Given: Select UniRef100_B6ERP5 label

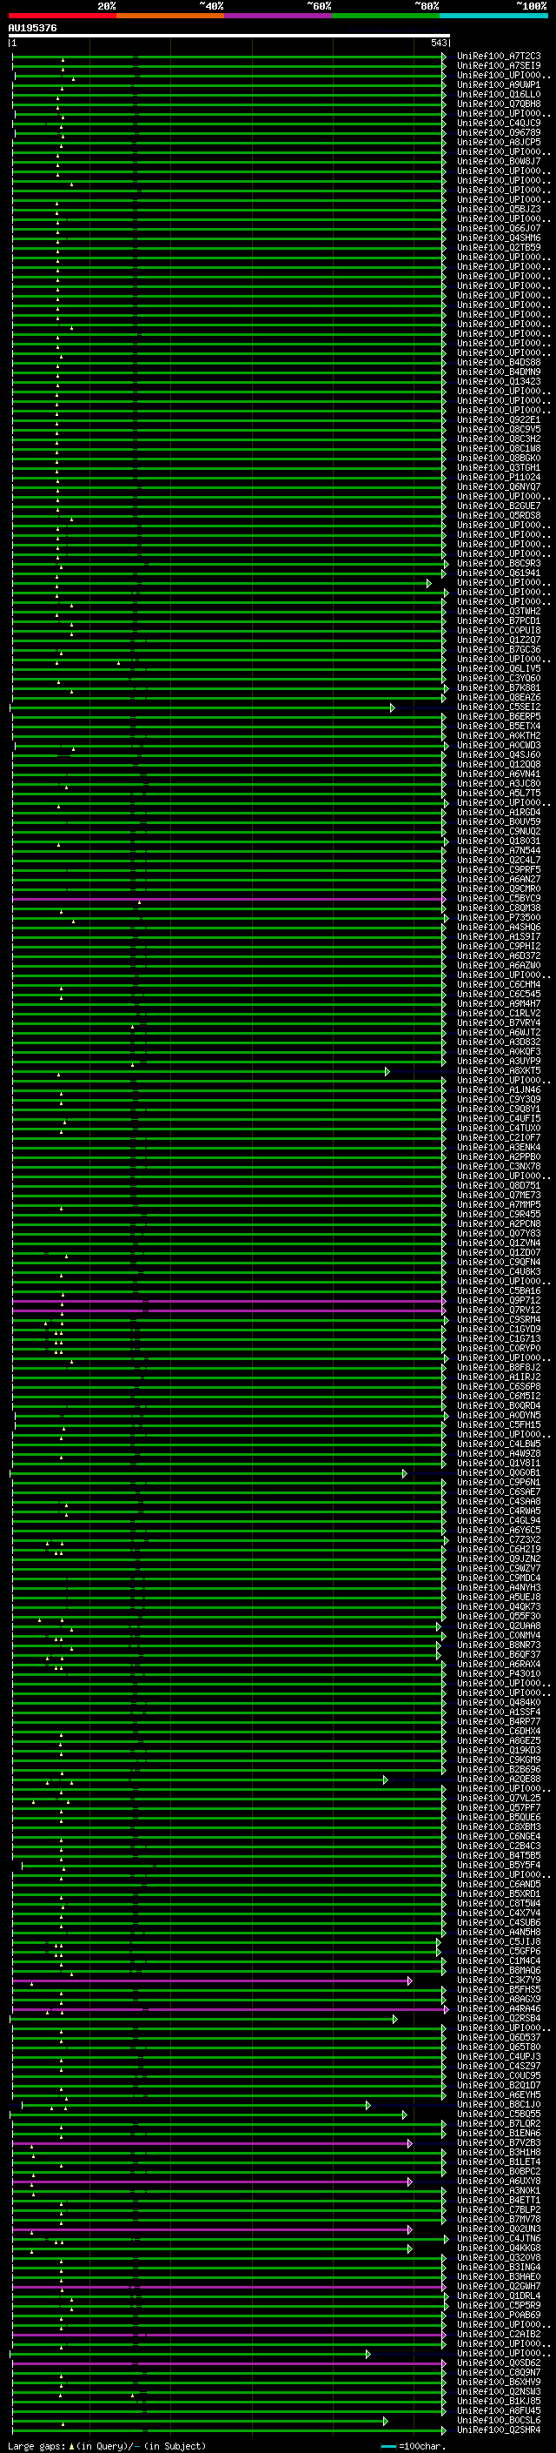Looking at the screenshot, I should click(x=499, y=716).
